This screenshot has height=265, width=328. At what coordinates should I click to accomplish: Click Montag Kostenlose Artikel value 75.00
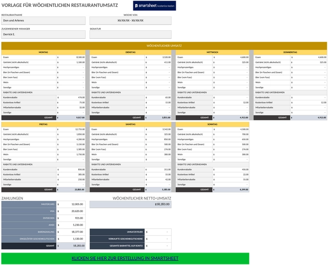(71, 102)
